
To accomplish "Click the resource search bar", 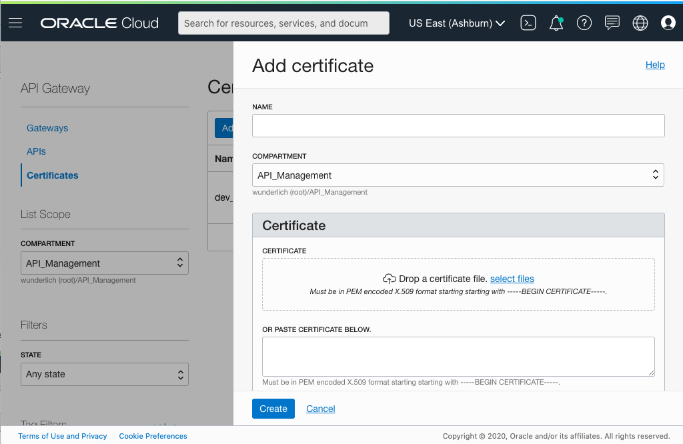I will pos(283,23).
